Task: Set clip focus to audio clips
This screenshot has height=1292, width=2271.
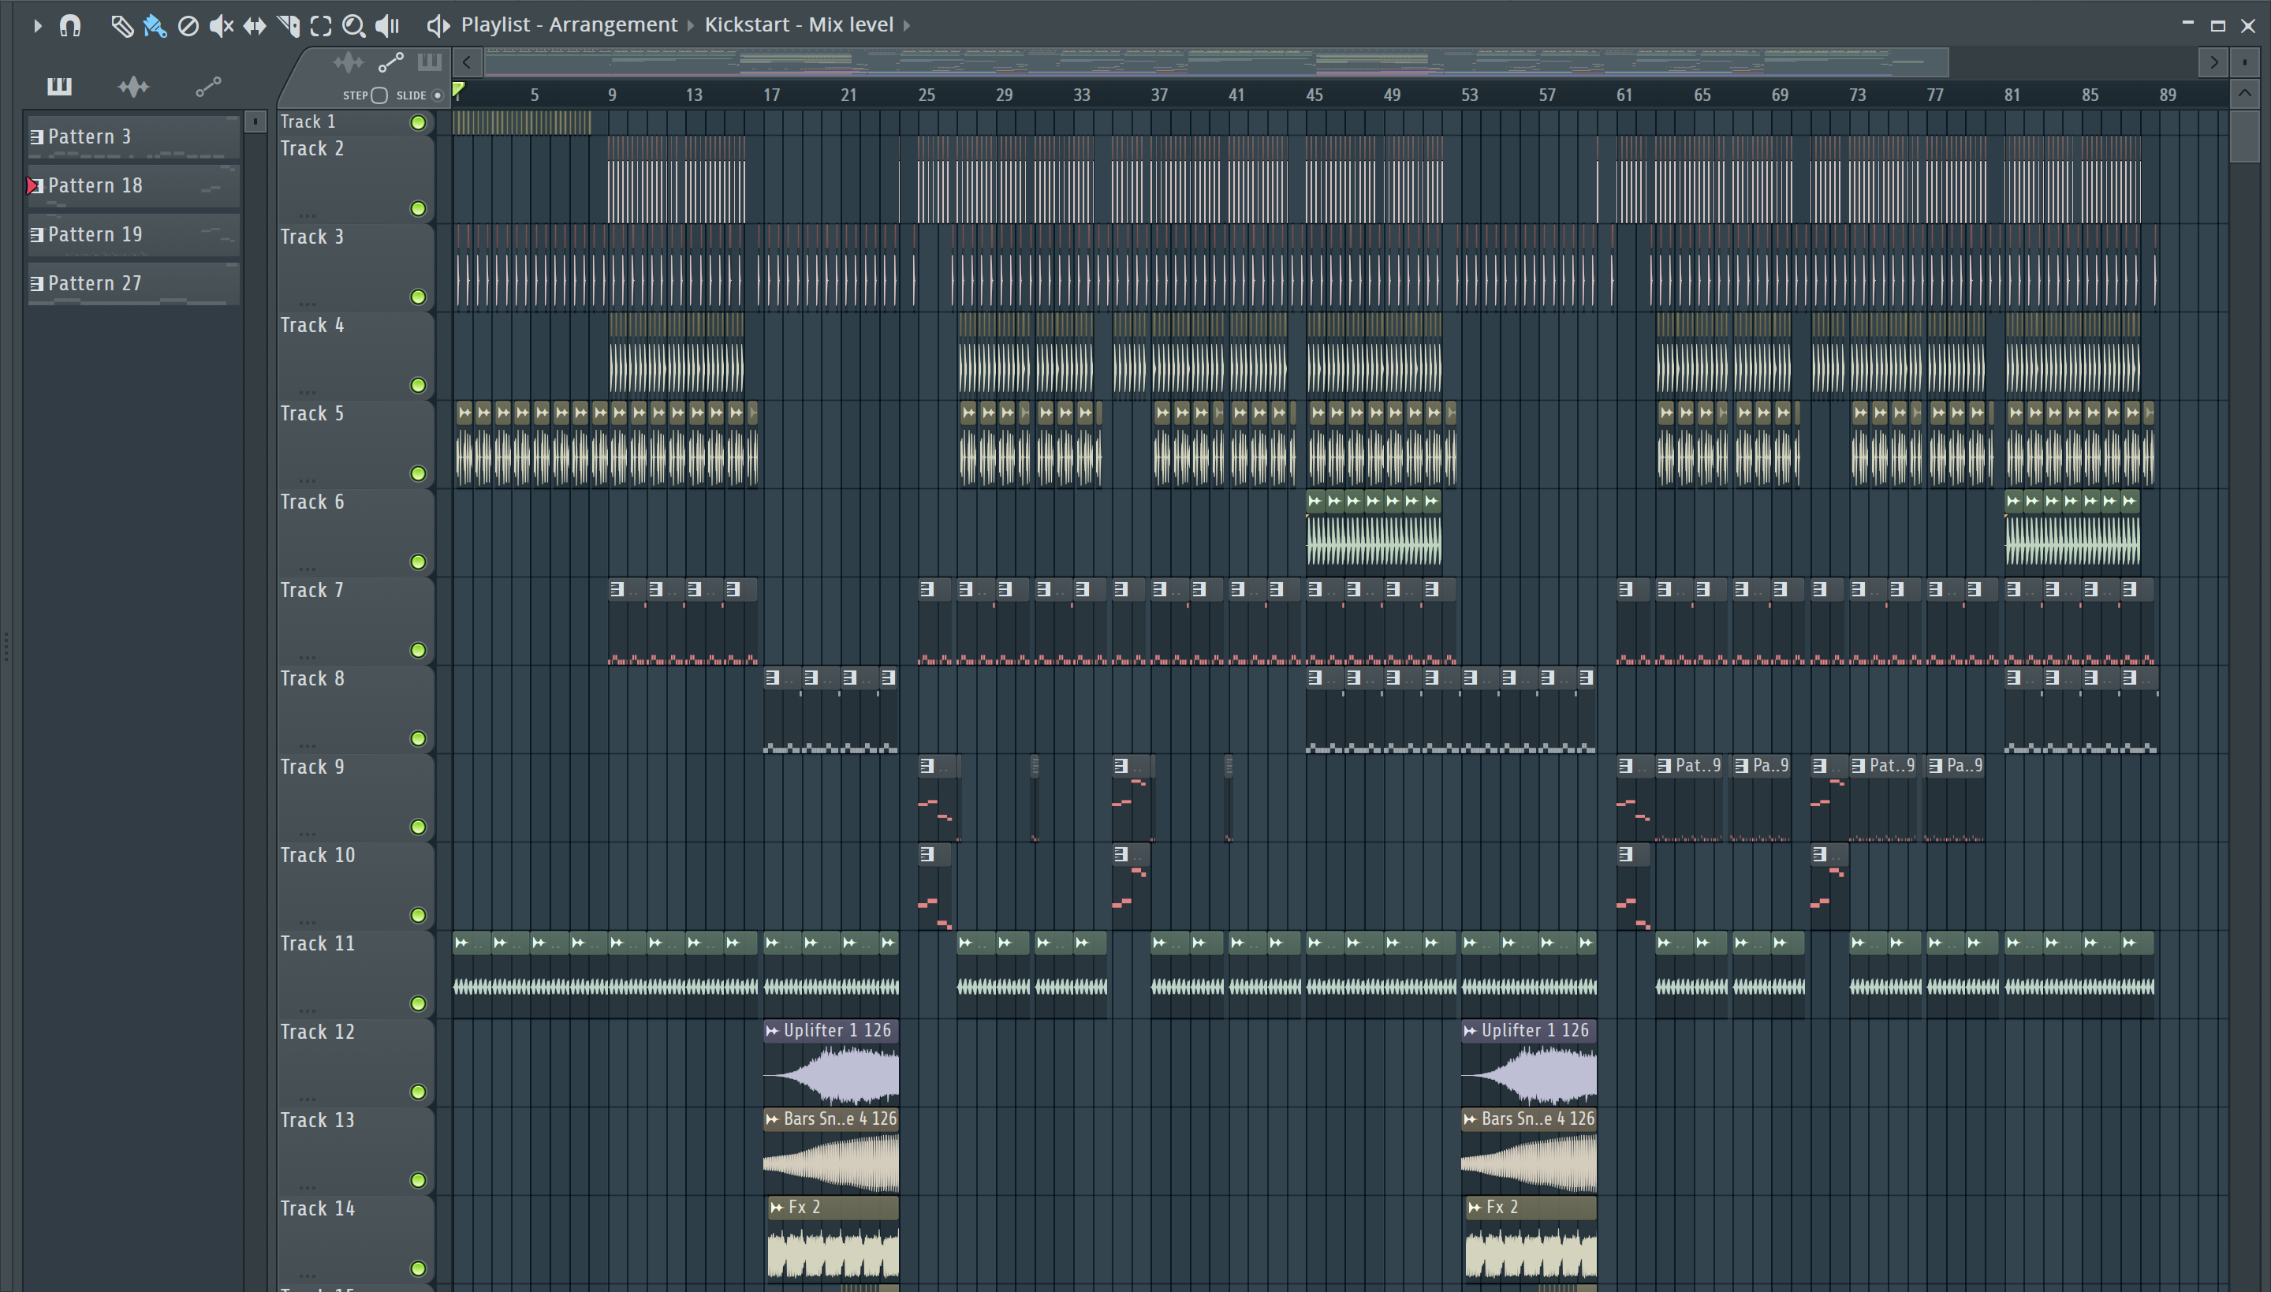Action: (x=349, y=62)
